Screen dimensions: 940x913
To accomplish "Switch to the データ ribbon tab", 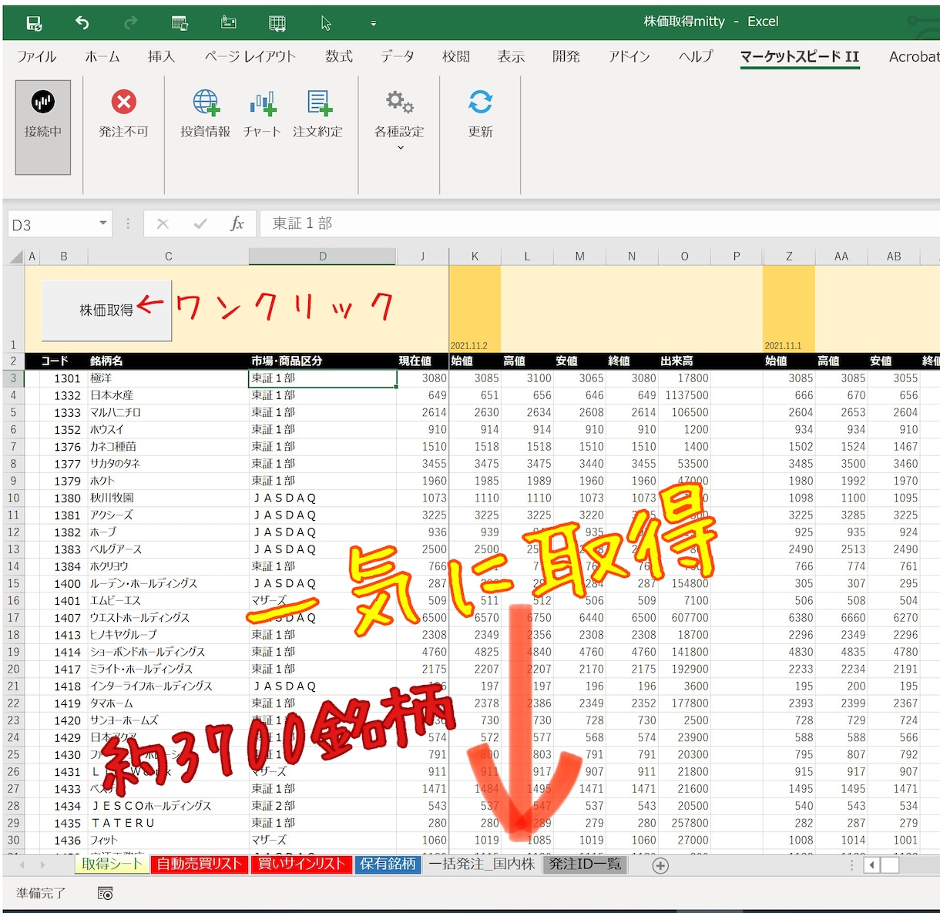I will point(397,56).
